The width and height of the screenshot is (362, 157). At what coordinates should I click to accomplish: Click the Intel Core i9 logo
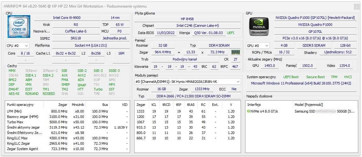pyautogui.click(x=19, y=27)
